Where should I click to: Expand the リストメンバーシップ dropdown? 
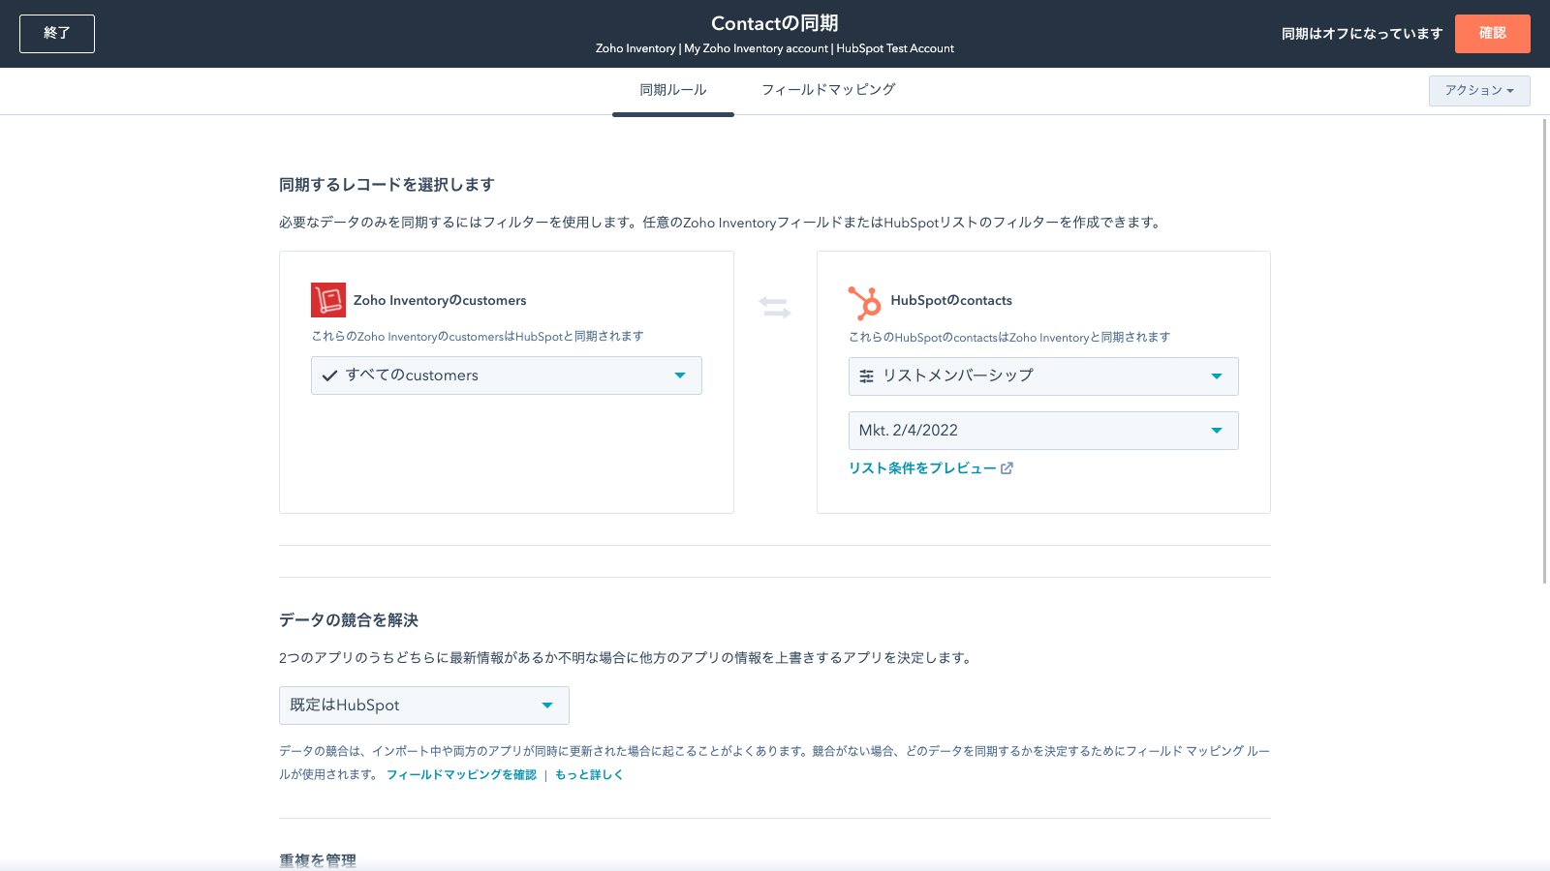pyautogui.click(x=1043, y=376)
